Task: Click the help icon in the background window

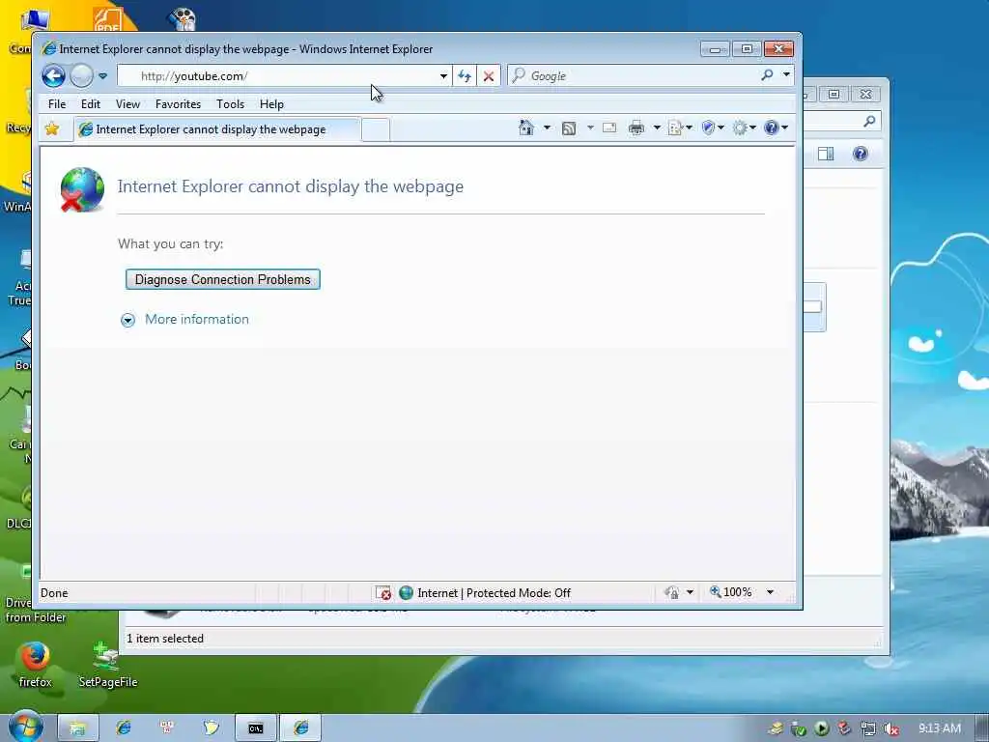Action: pos(860,154)
